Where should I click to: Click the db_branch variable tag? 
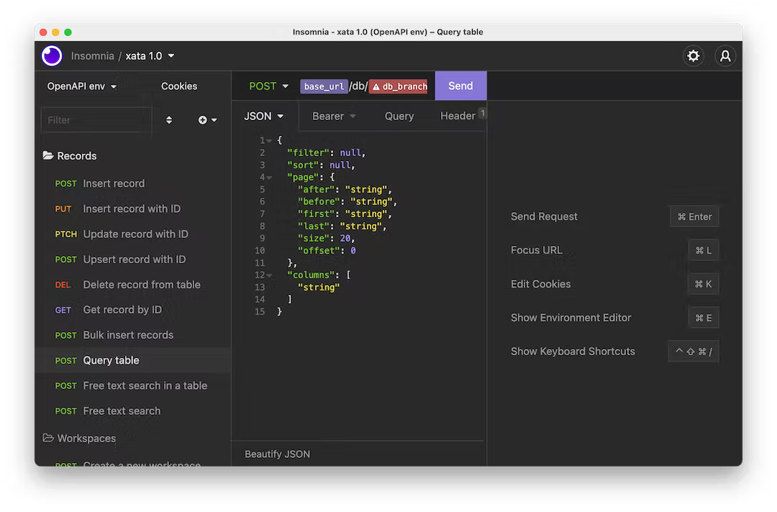click(x=399, y=87)
